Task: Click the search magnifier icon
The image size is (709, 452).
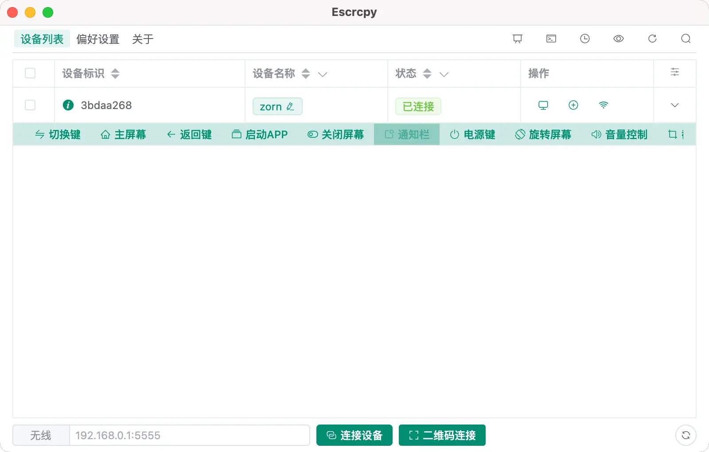Action: pos(686,39)
